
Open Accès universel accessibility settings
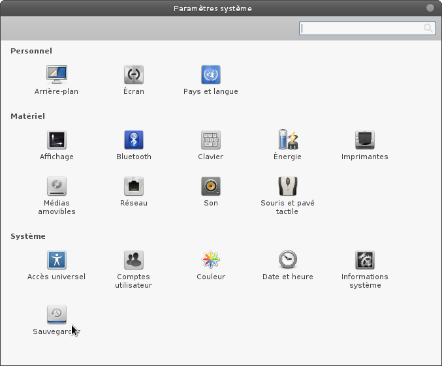coord(57,260)
